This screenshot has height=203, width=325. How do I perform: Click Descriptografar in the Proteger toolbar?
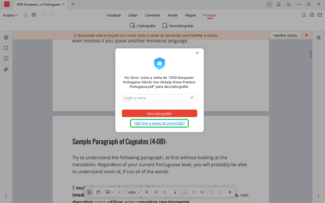click(x=178, y=26)
